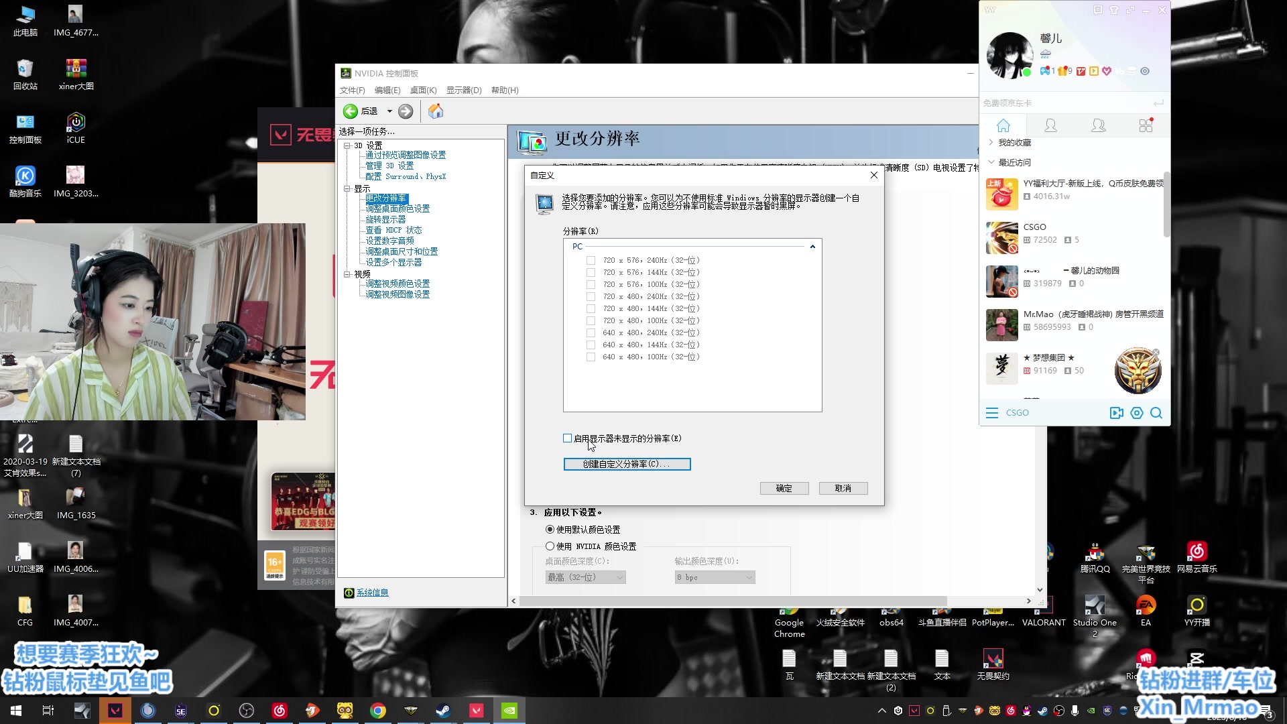
Task: Enable 启用显示器未显示的分辨率 checkbox
Action: 568,438
